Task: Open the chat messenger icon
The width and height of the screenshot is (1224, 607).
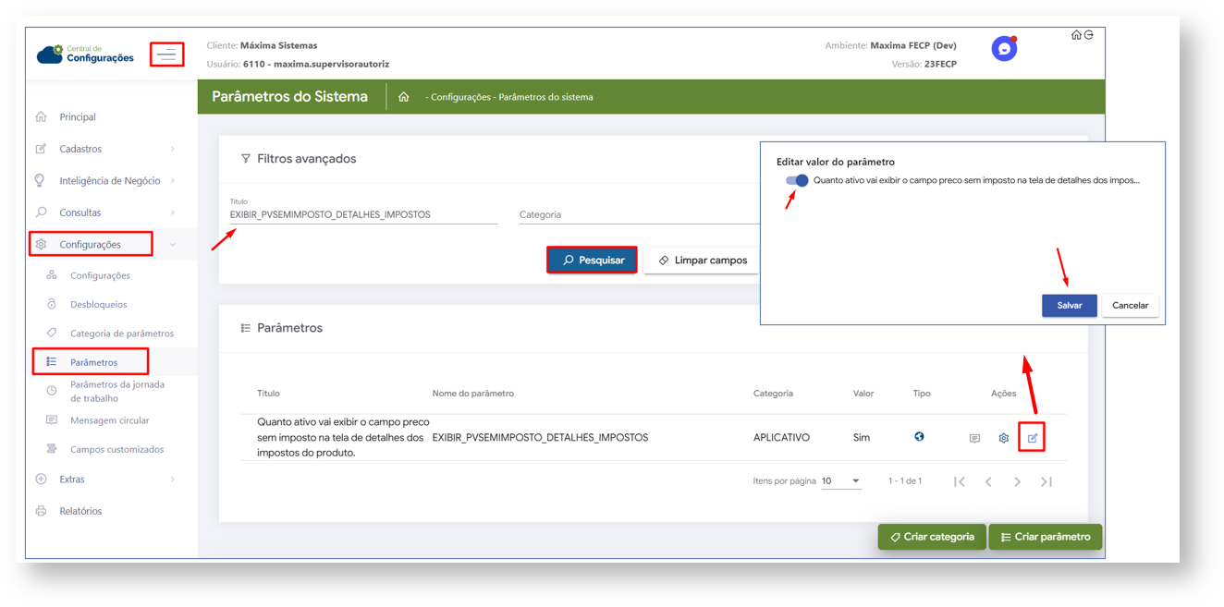Action: coord(1004,49)
